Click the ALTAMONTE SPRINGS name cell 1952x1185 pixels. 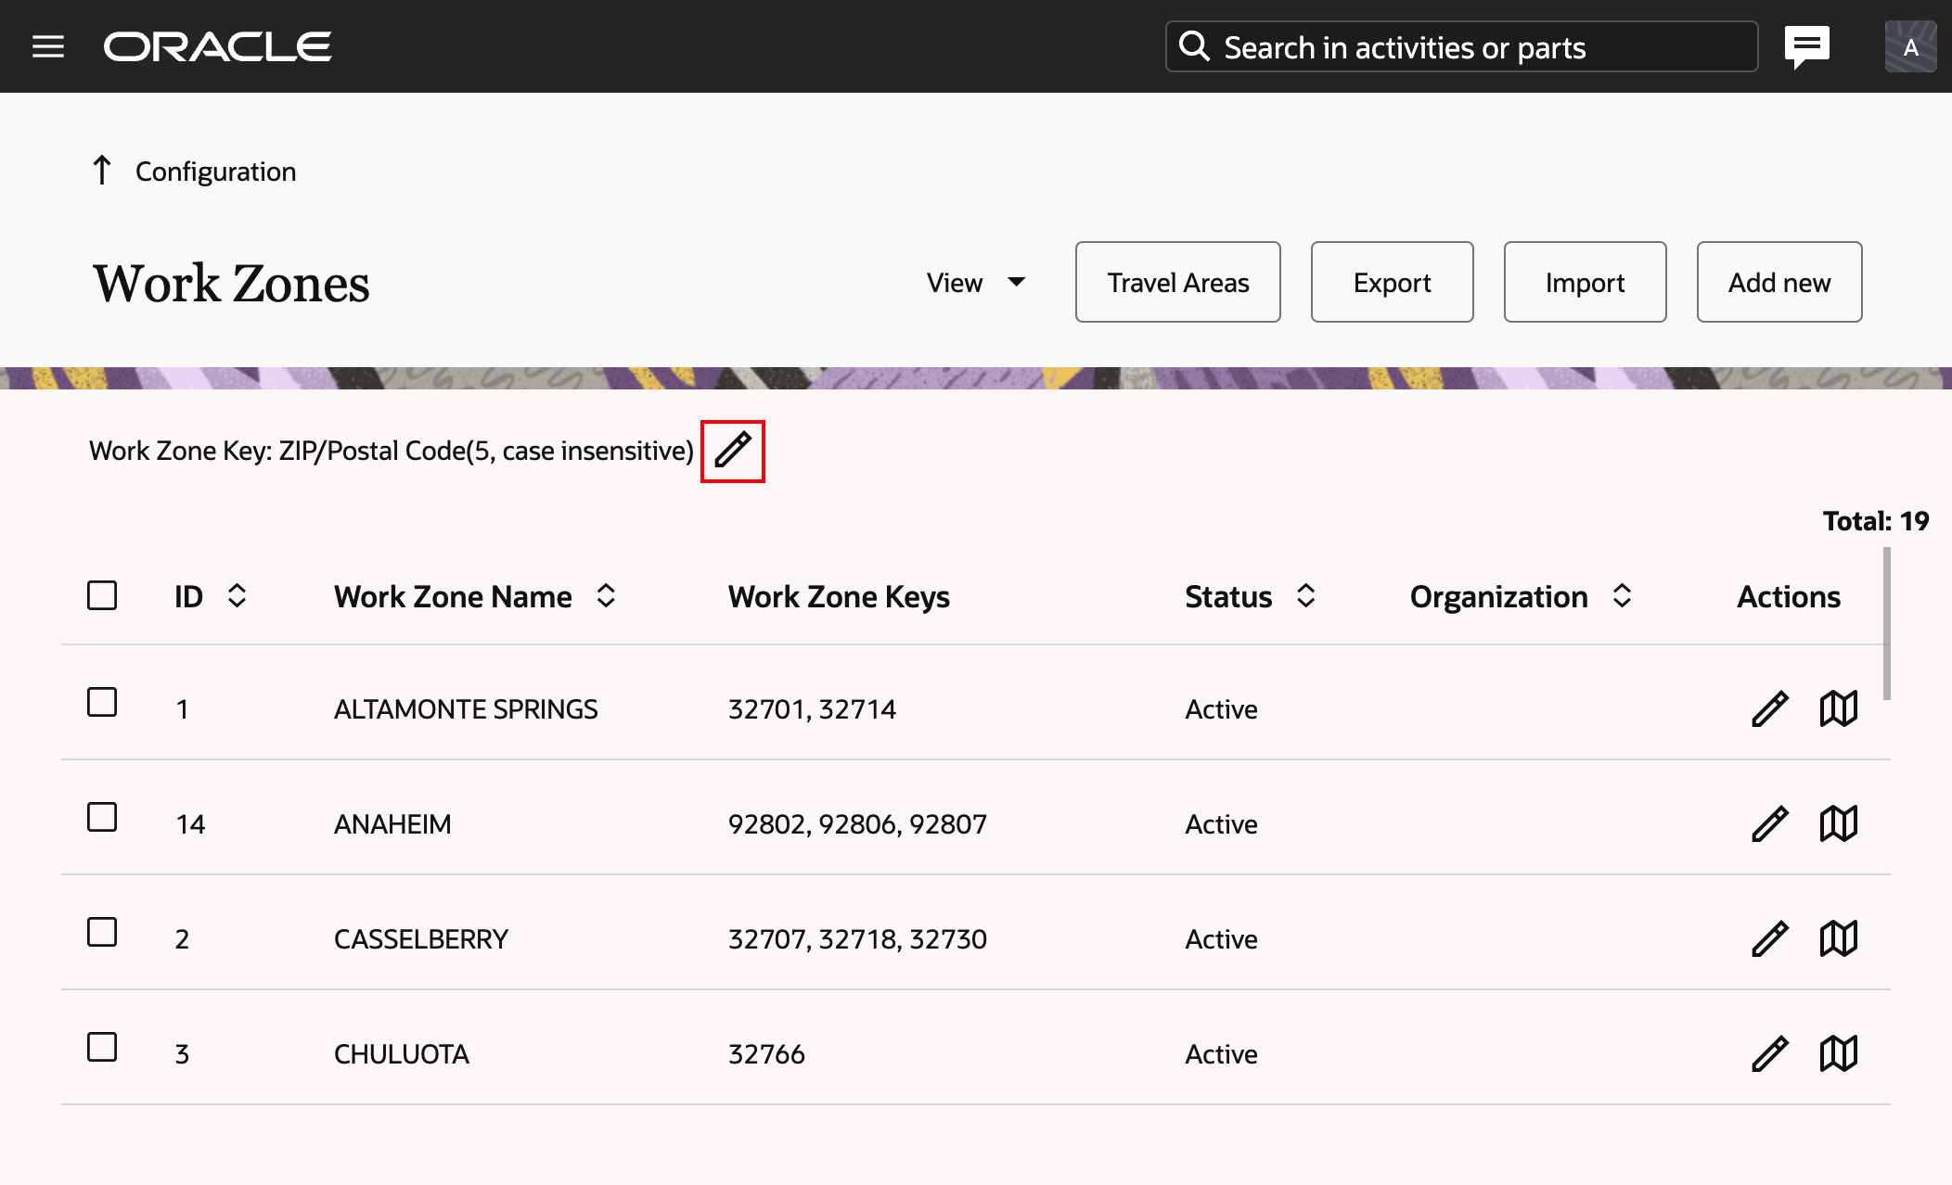(466, 709)
